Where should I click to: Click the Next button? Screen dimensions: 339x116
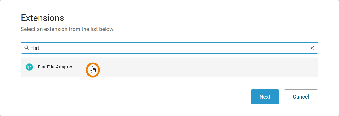pos(265,97)
